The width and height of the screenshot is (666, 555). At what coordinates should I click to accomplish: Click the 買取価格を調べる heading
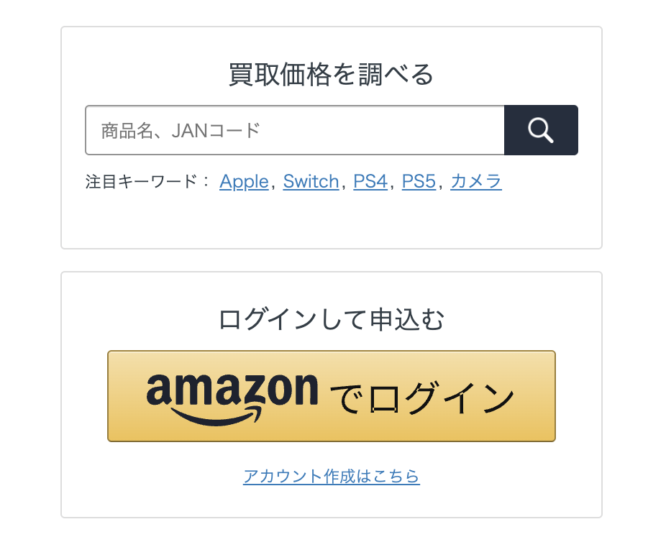(x=331, y=75)
